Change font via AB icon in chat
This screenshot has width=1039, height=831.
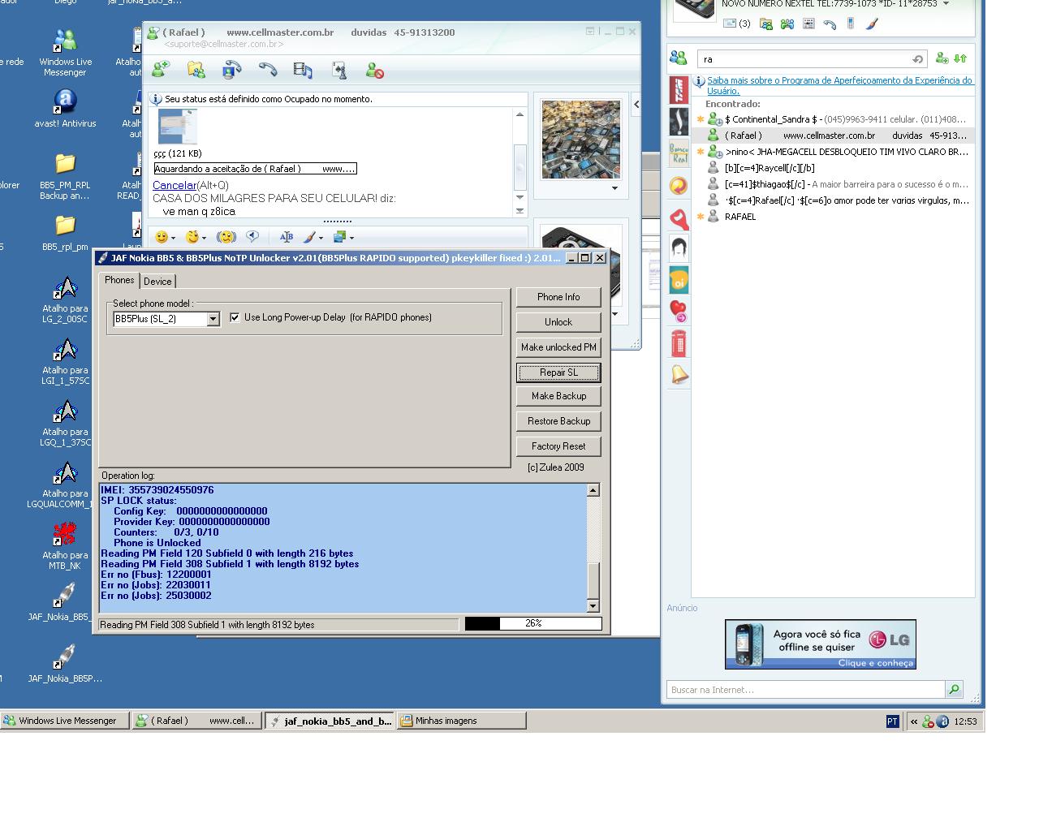tap(286, 237)
